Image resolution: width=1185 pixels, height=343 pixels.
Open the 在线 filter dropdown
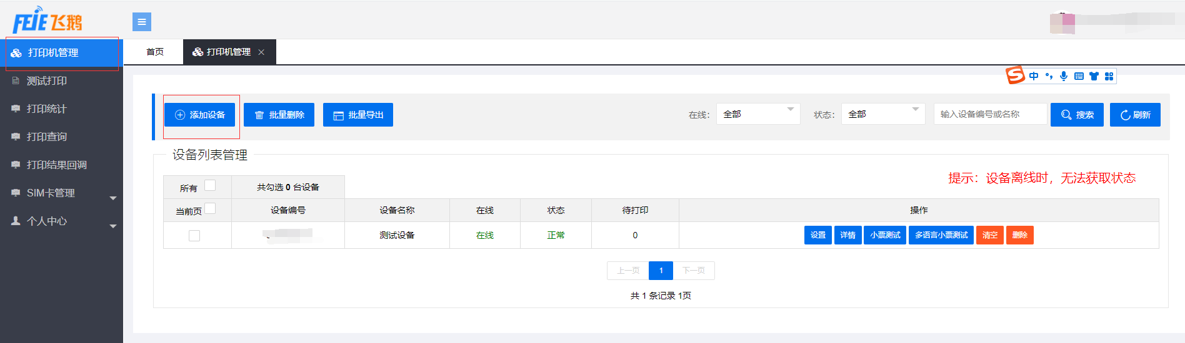click(x=757, y=114)
